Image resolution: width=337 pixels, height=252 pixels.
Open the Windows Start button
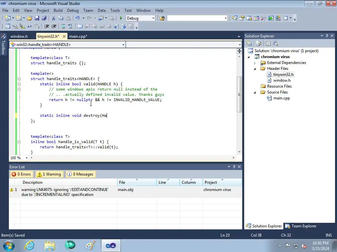point(9,245)
